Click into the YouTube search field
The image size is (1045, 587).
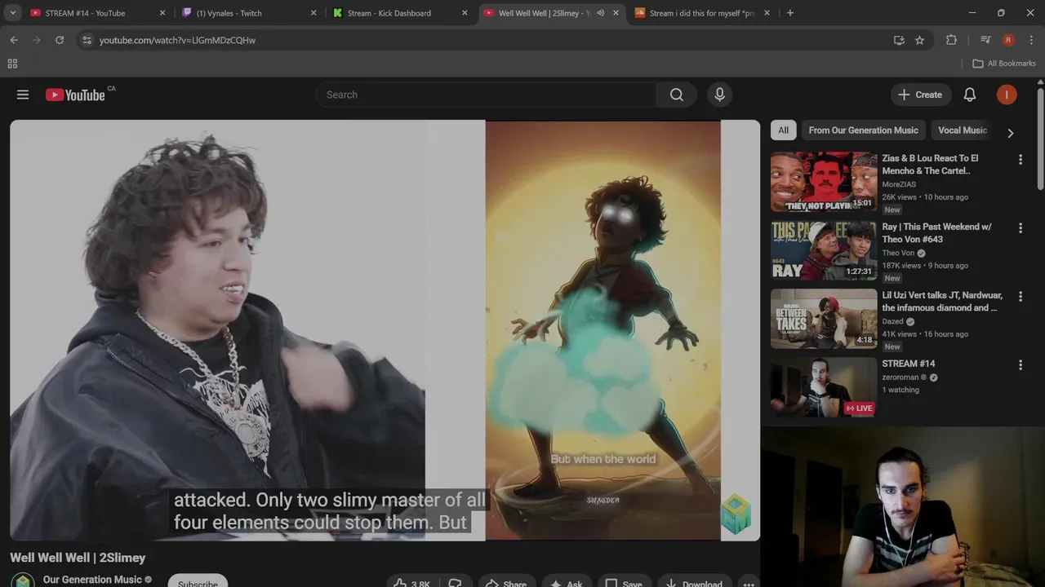pyautogui.click(x=487, y=95)
